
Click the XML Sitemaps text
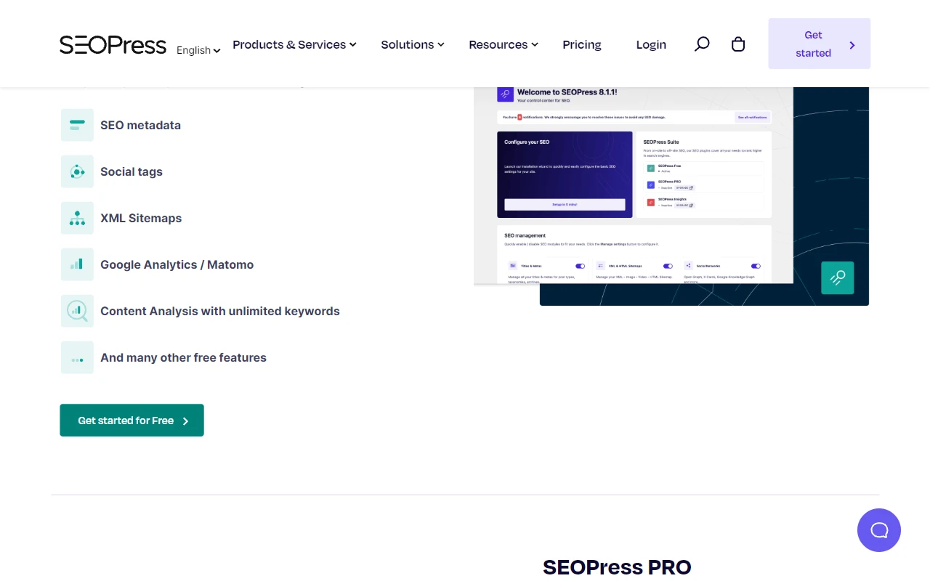[141, 218]
